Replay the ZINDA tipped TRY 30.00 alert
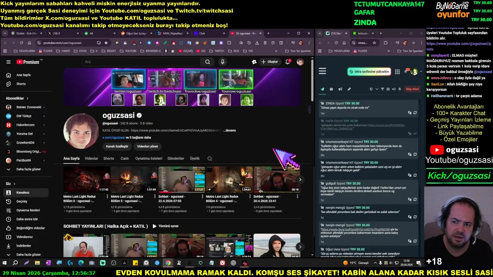Image resolution: width=493 pixels, height=277 pixels. [x=415, y=113]
